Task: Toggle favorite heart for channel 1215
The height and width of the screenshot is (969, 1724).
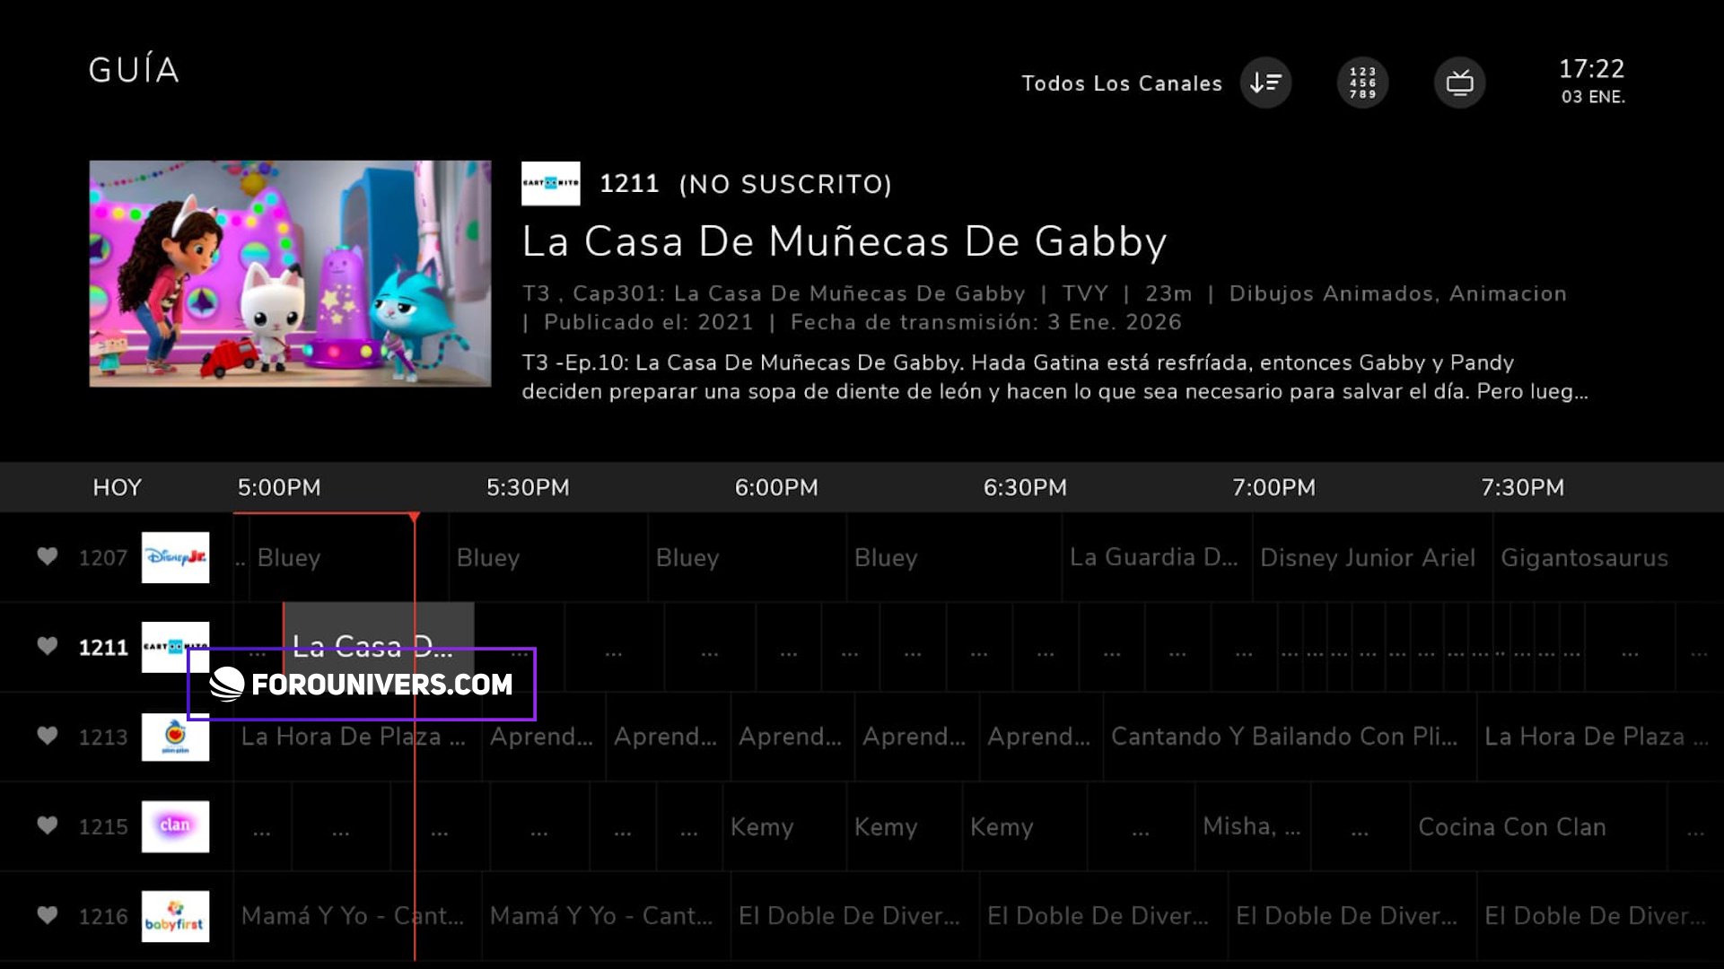Action: (x=48, y=825)
